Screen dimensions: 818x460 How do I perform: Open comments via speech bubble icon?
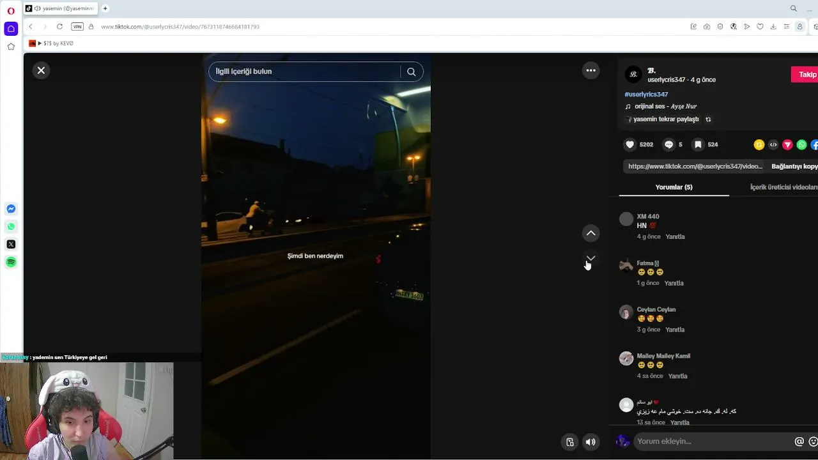[668, 144]
